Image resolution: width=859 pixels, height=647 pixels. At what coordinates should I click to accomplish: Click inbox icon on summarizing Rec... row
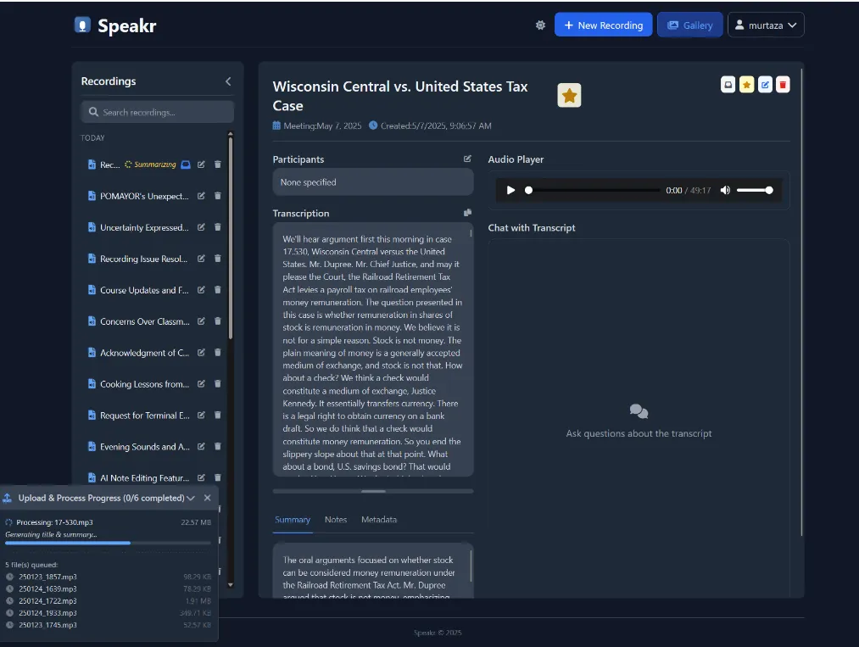186,165
